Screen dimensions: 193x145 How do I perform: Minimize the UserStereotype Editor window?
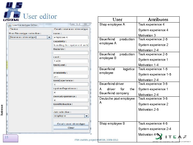[73, 24]
